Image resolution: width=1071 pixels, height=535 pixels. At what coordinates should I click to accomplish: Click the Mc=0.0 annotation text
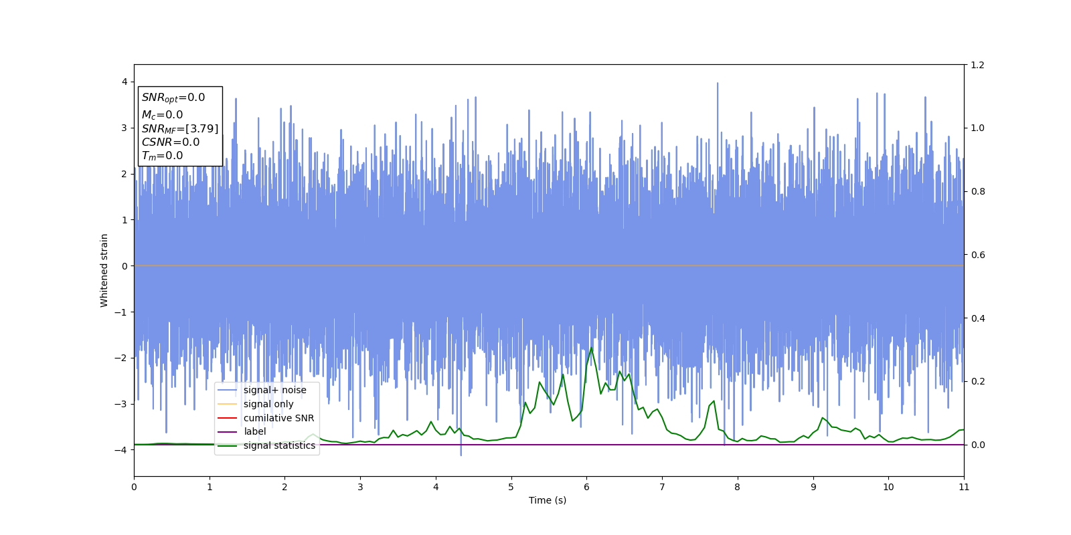[x=162, y=115]
